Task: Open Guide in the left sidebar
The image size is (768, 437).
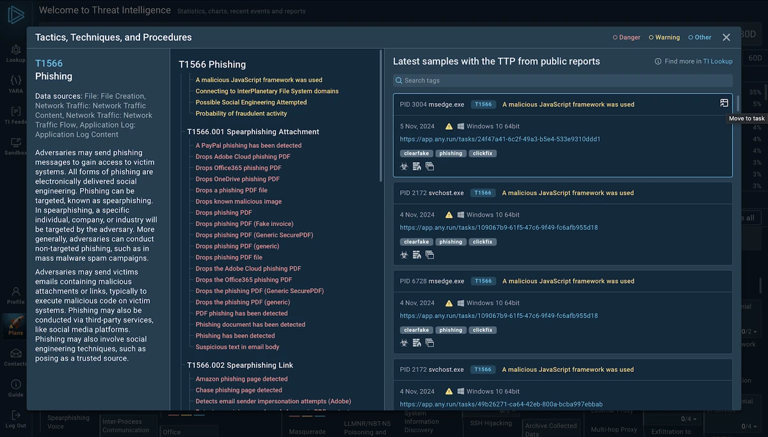Action: pyautogui.click(x=16, y=388)
